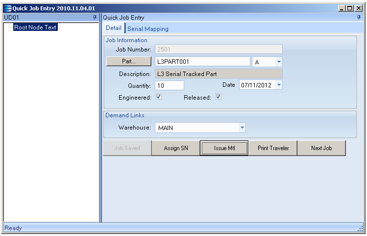The width and height of the screenshot is (367, 236).
Task: Select the Root Node Text tree item
Action: pos(35,27)
